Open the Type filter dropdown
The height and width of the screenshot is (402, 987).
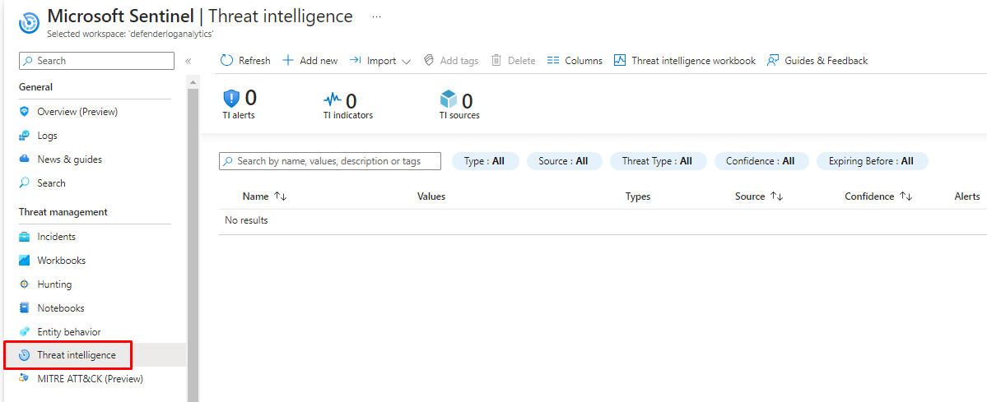[x=485, y=161]
